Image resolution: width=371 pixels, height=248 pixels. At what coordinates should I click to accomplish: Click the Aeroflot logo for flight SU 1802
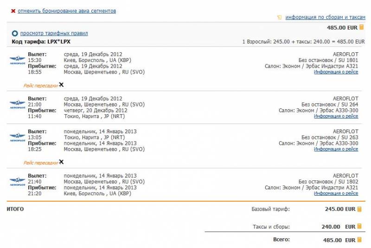(18, 182)
